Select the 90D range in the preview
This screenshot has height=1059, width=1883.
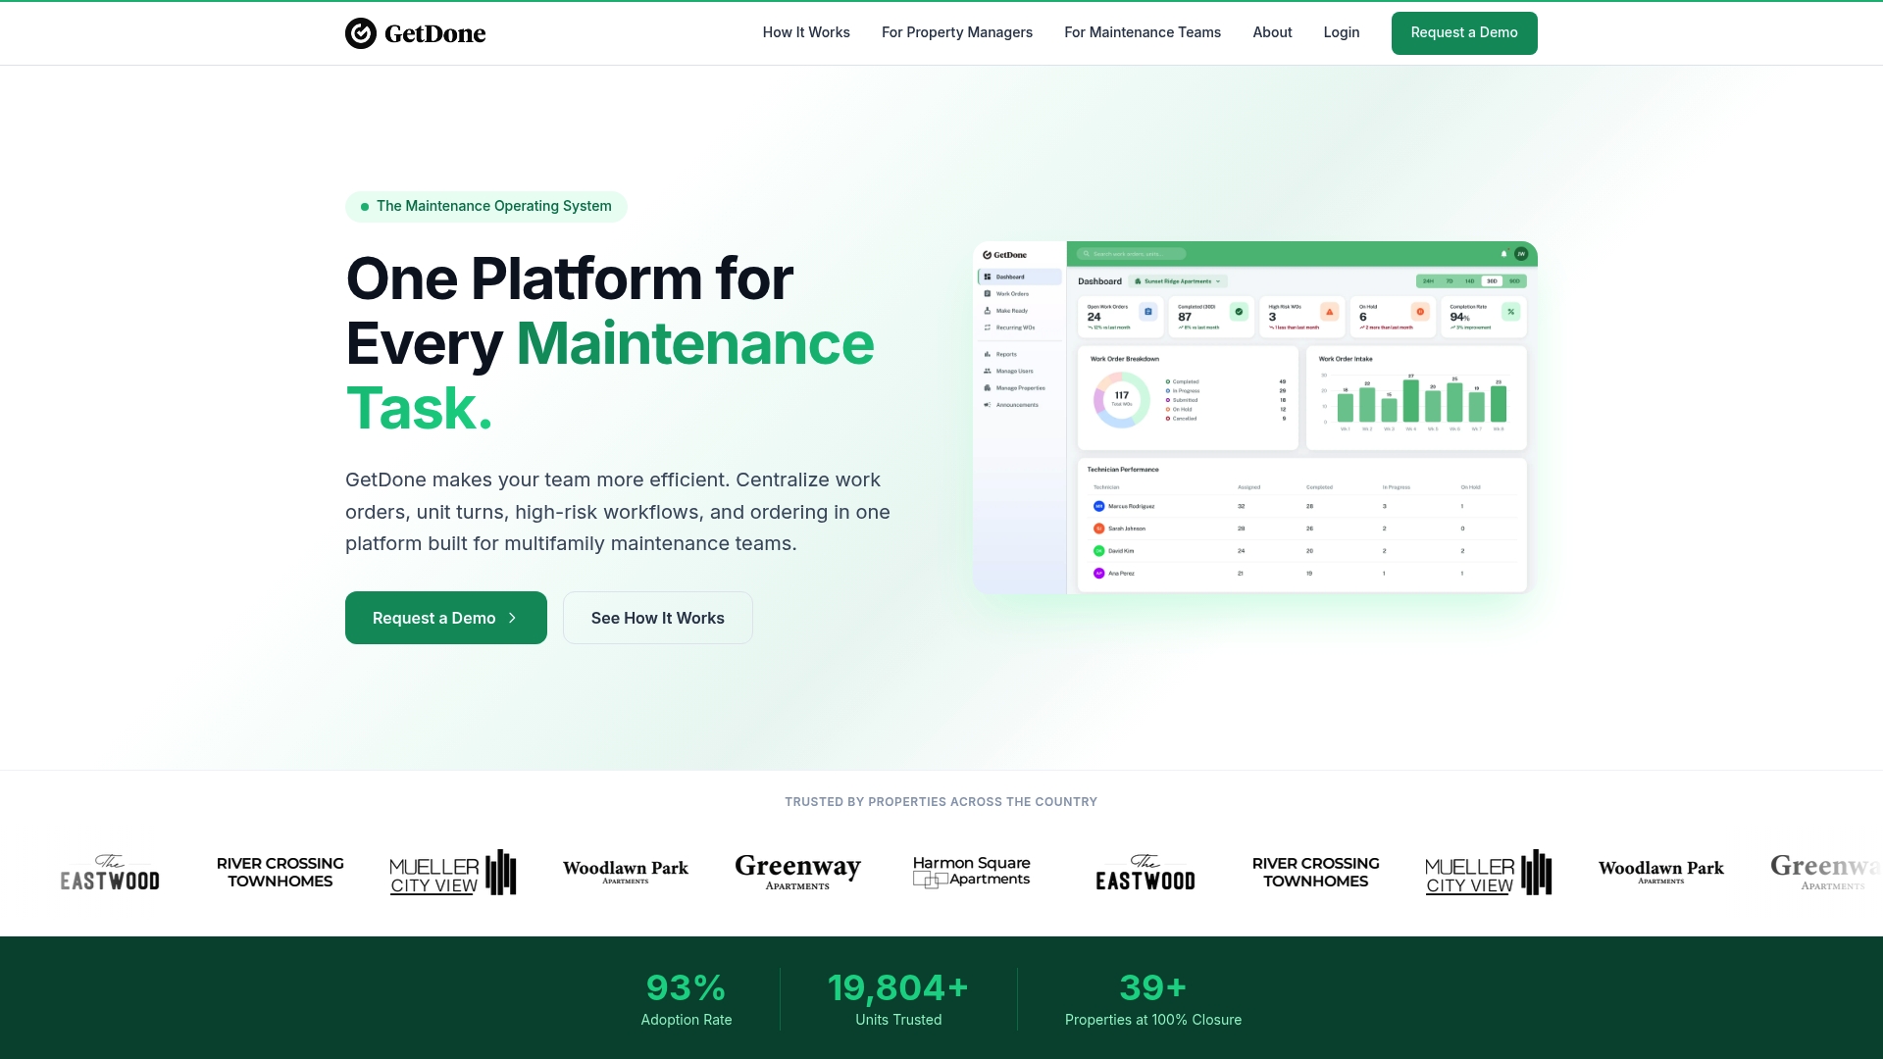[1514, 281]
